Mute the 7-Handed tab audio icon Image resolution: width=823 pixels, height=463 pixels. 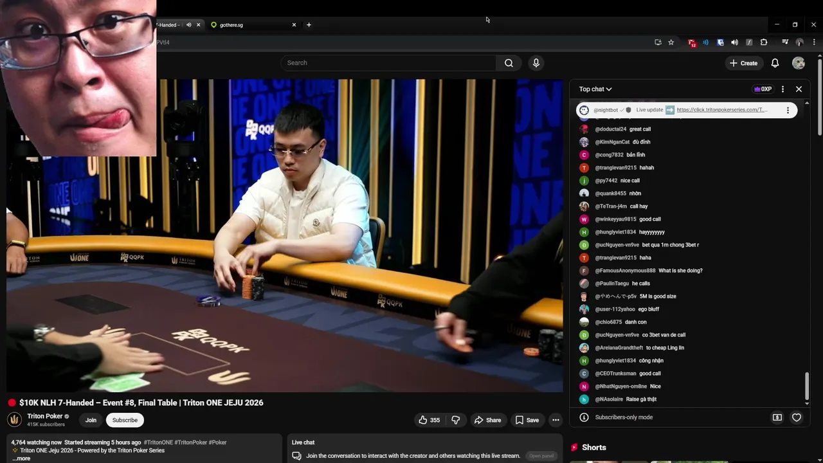point(188,25)
